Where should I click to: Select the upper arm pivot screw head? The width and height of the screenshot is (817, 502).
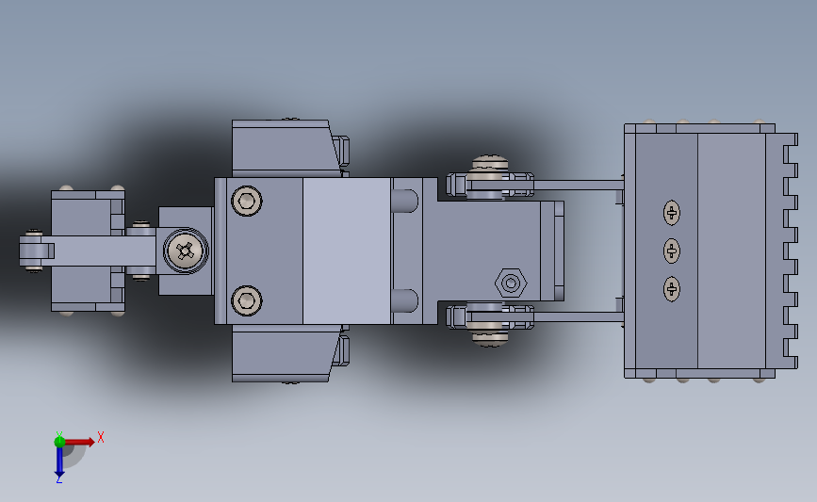click(490, 162)
